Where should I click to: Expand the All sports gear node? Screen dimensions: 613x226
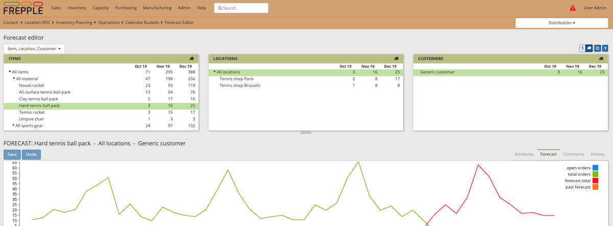point(13,125)
